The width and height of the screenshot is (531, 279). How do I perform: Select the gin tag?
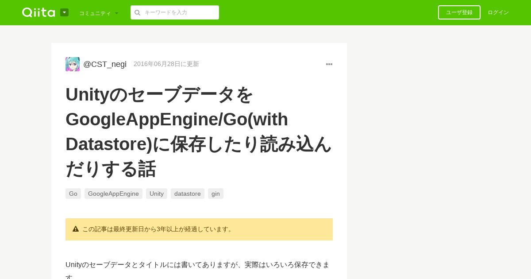(215, 194)
